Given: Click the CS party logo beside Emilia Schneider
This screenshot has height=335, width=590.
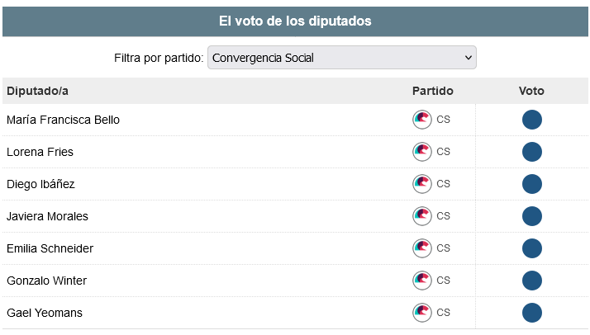Looking at the screenshot, I should pos(422,248).
